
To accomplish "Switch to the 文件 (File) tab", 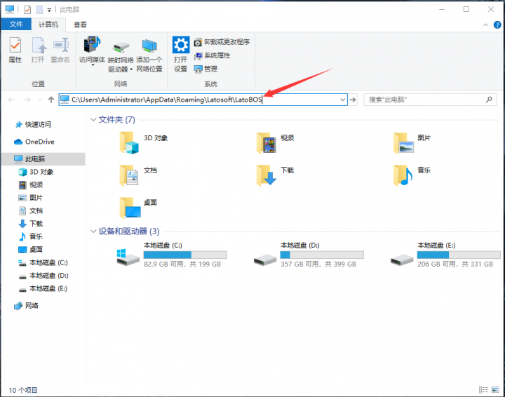I will [x=16, y=24].
